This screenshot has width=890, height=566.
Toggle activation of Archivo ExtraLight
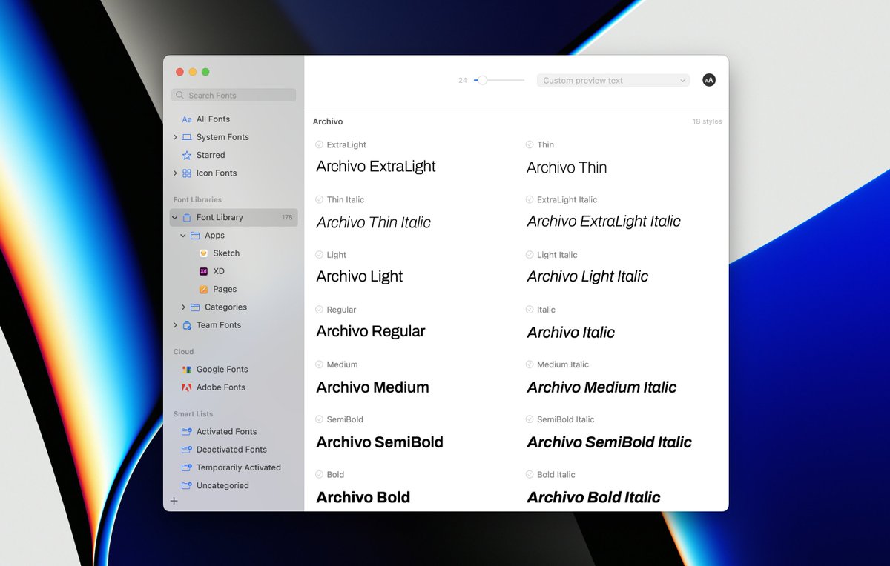pyautogui.click(x=319, y=144)
